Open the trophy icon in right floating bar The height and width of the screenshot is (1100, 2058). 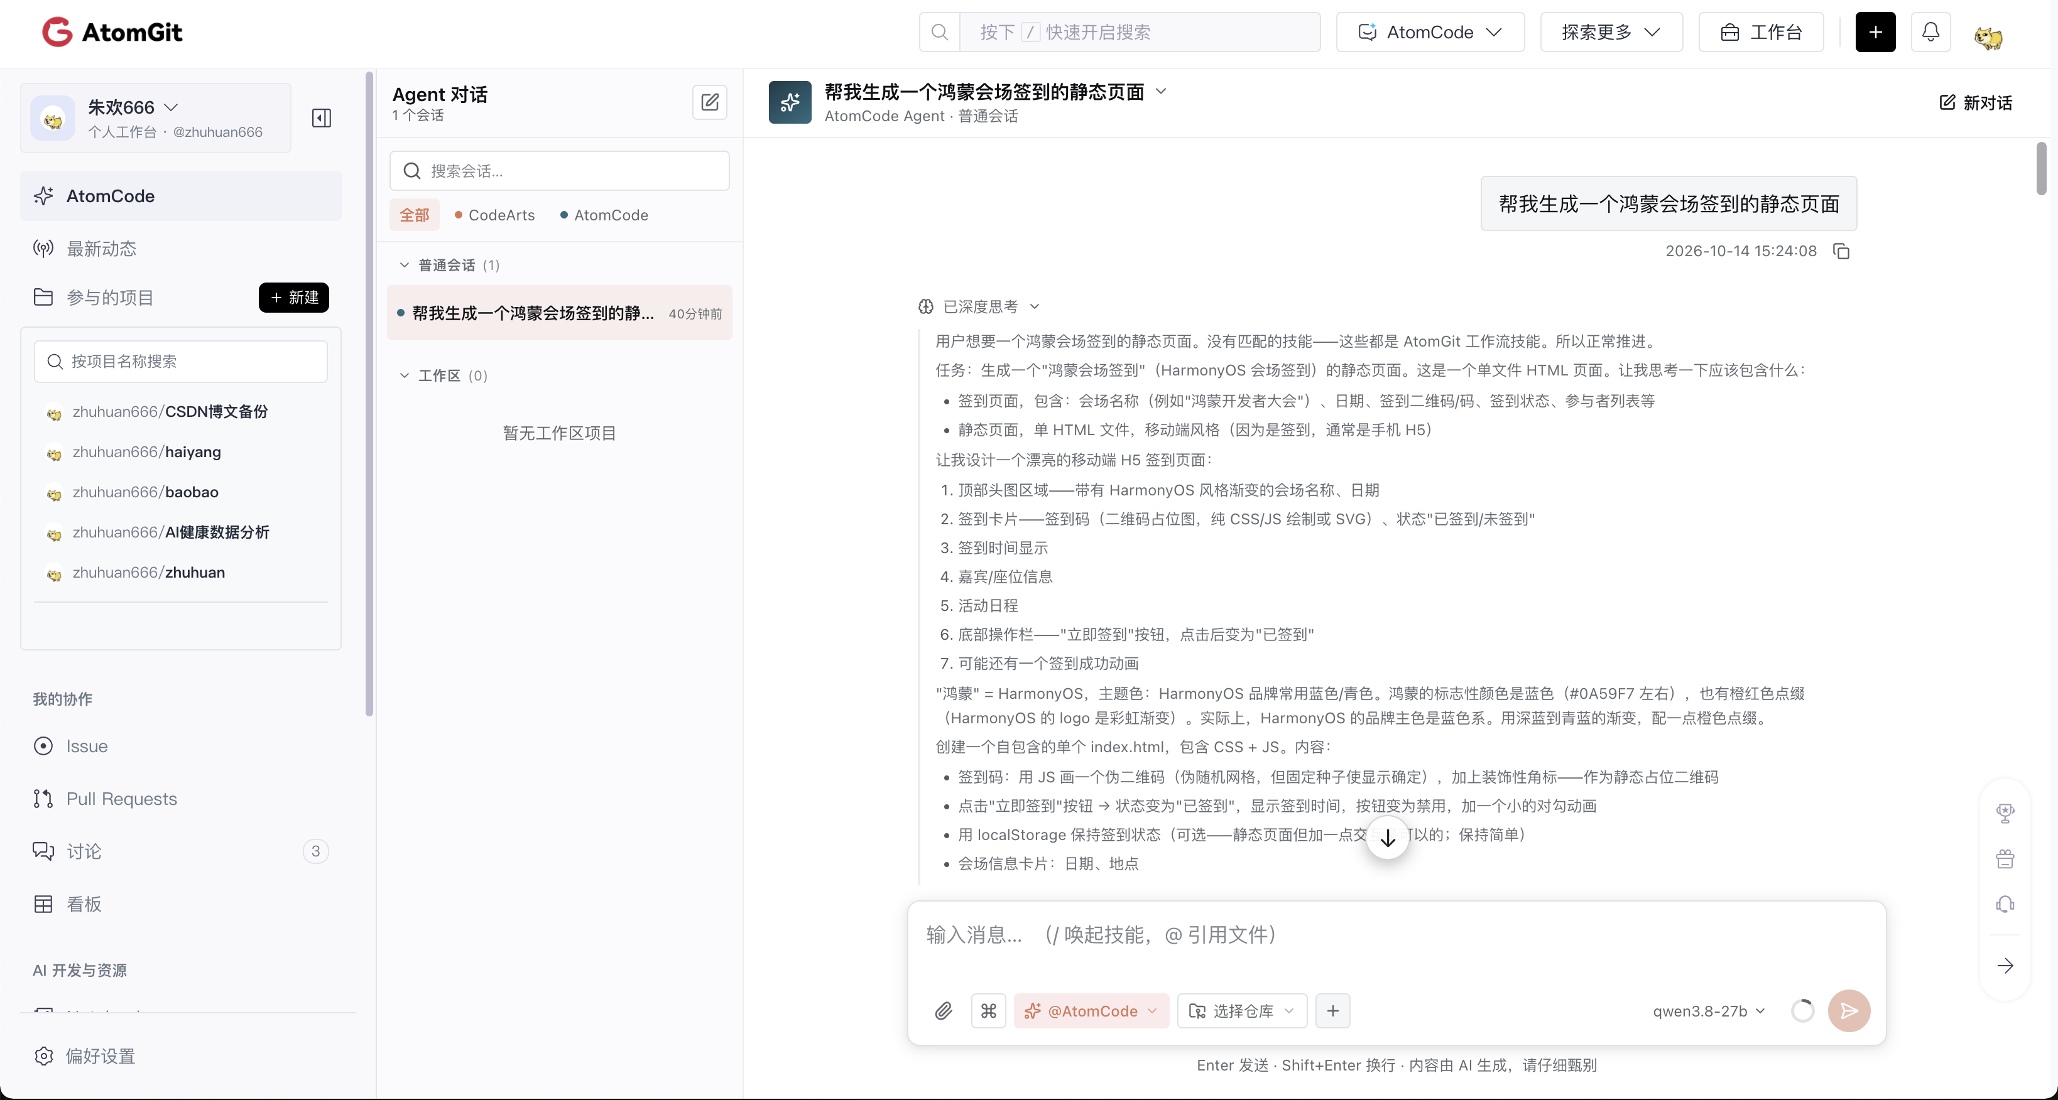(x=2005, y=812)
